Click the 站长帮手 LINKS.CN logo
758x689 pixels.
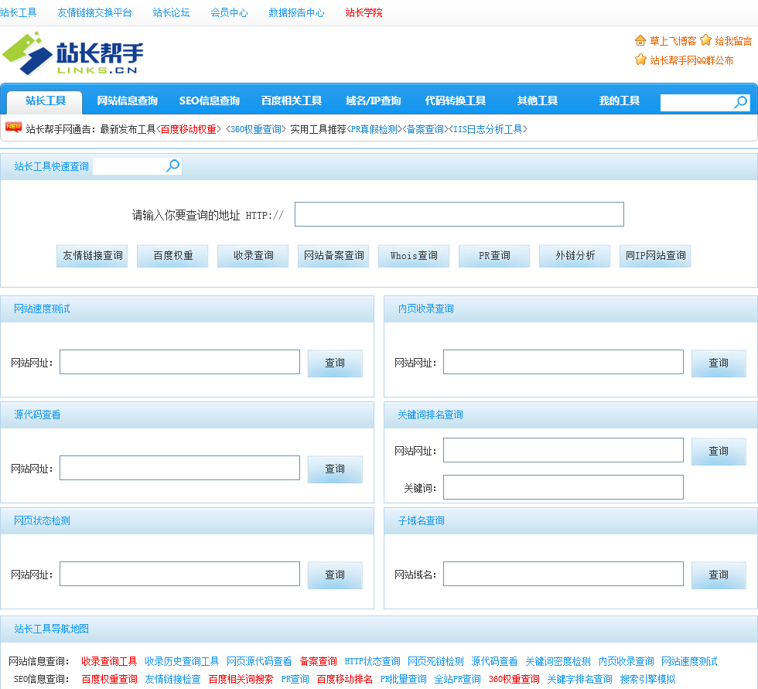point(73,53)
